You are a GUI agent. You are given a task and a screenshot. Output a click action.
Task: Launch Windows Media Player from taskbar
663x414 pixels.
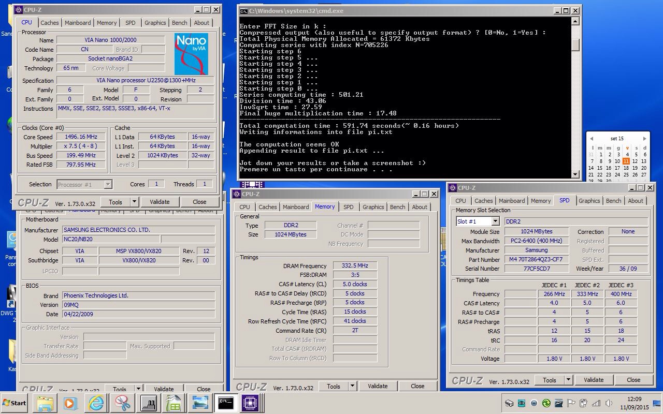[x=70, y=403]
